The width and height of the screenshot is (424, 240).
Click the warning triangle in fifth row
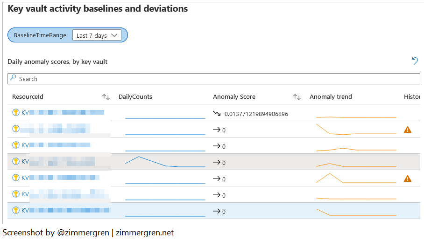(x=407, y=178)
